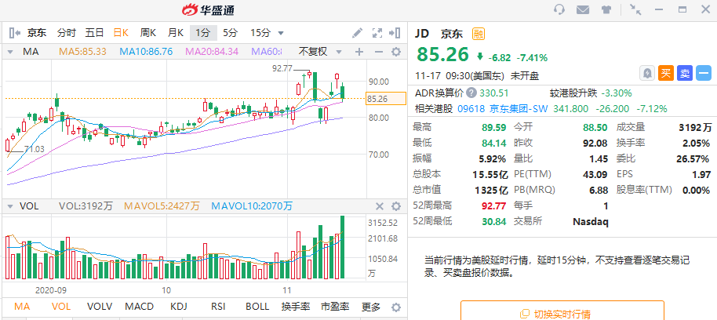Click the 2020-09 date axis label

click(x=51, y=290)
